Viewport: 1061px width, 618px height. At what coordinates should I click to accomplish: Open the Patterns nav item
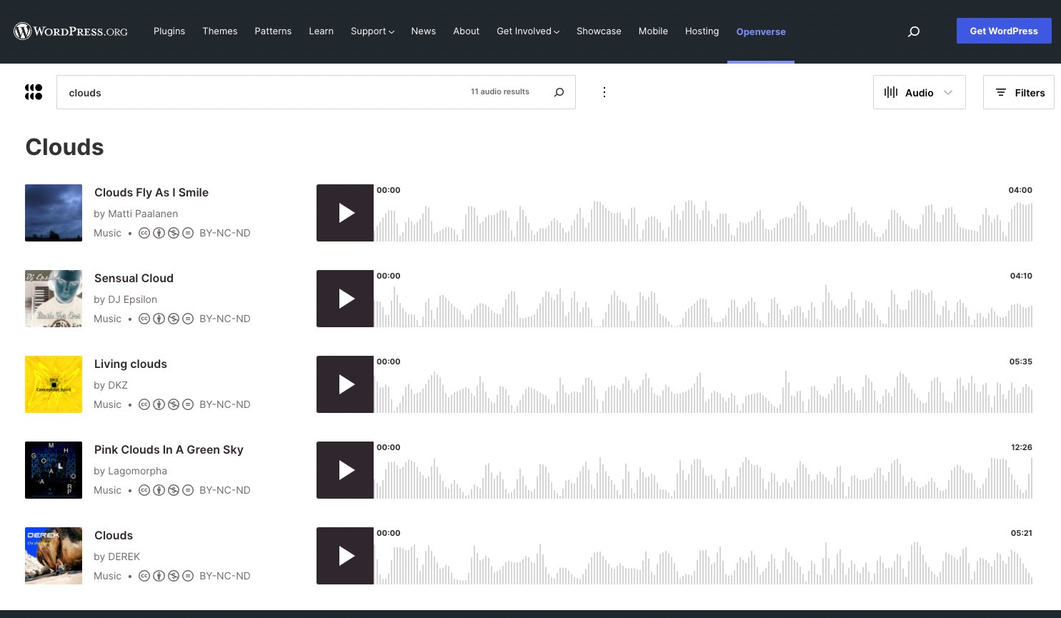click(x=273, y=31)
